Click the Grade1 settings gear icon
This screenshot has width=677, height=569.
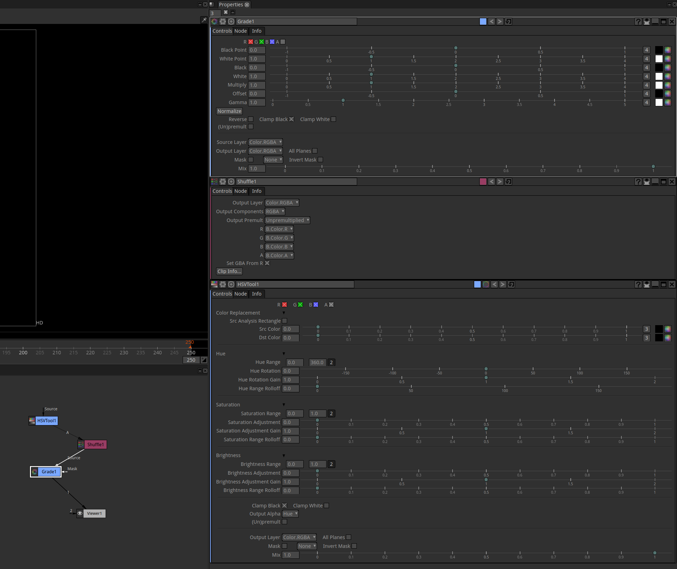(x=223, y=21)
